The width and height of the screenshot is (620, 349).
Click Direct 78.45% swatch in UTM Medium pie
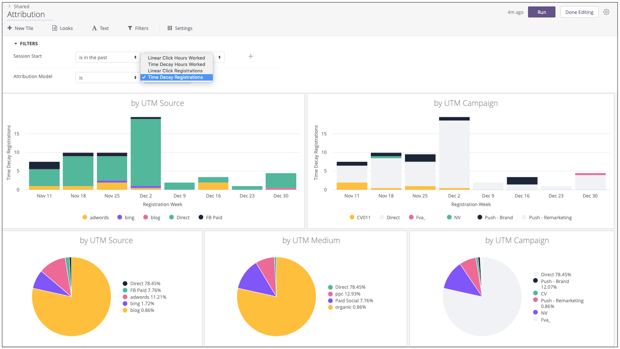(x=331, y=287)
